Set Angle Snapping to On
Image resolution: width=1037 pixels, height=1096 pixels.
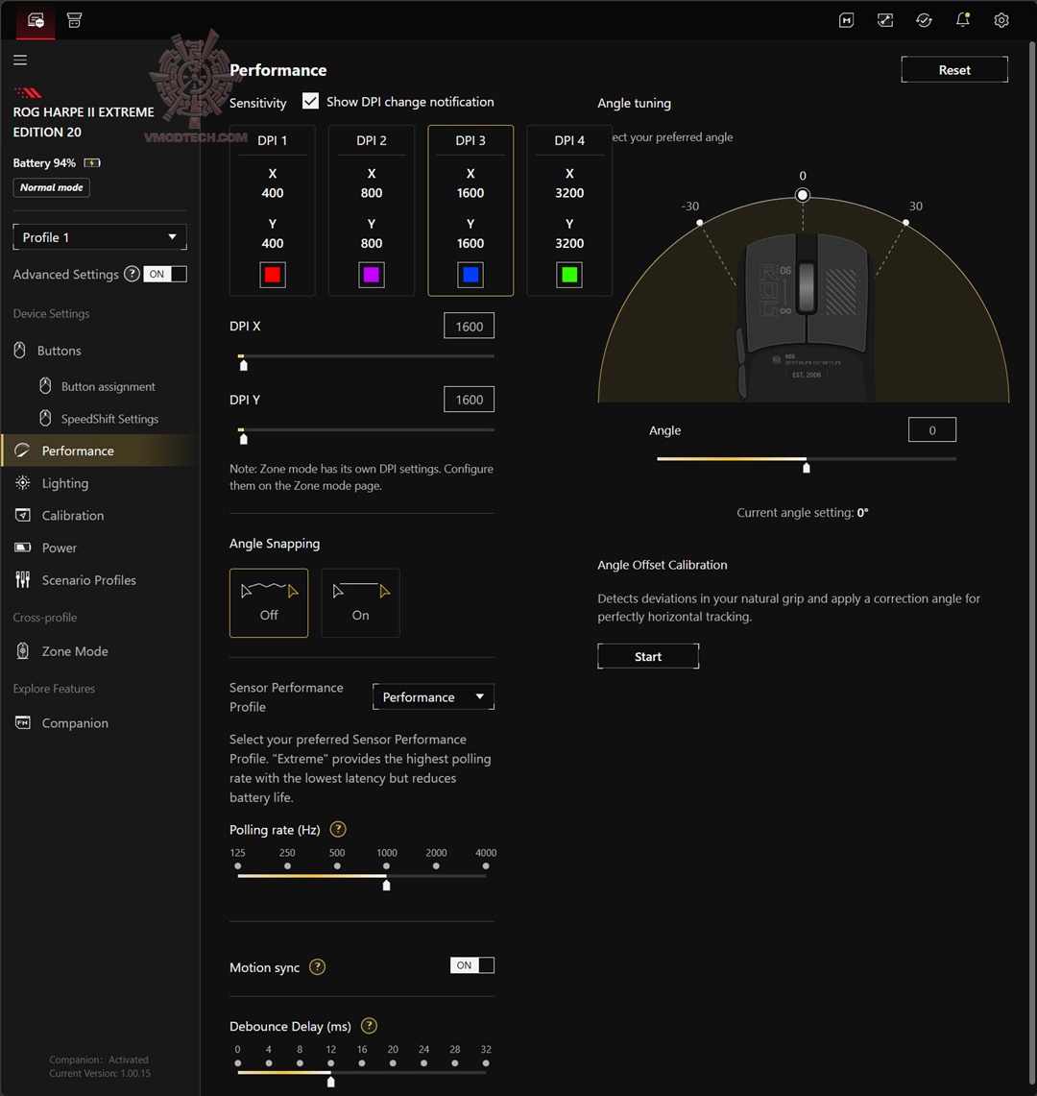[361, 602]
